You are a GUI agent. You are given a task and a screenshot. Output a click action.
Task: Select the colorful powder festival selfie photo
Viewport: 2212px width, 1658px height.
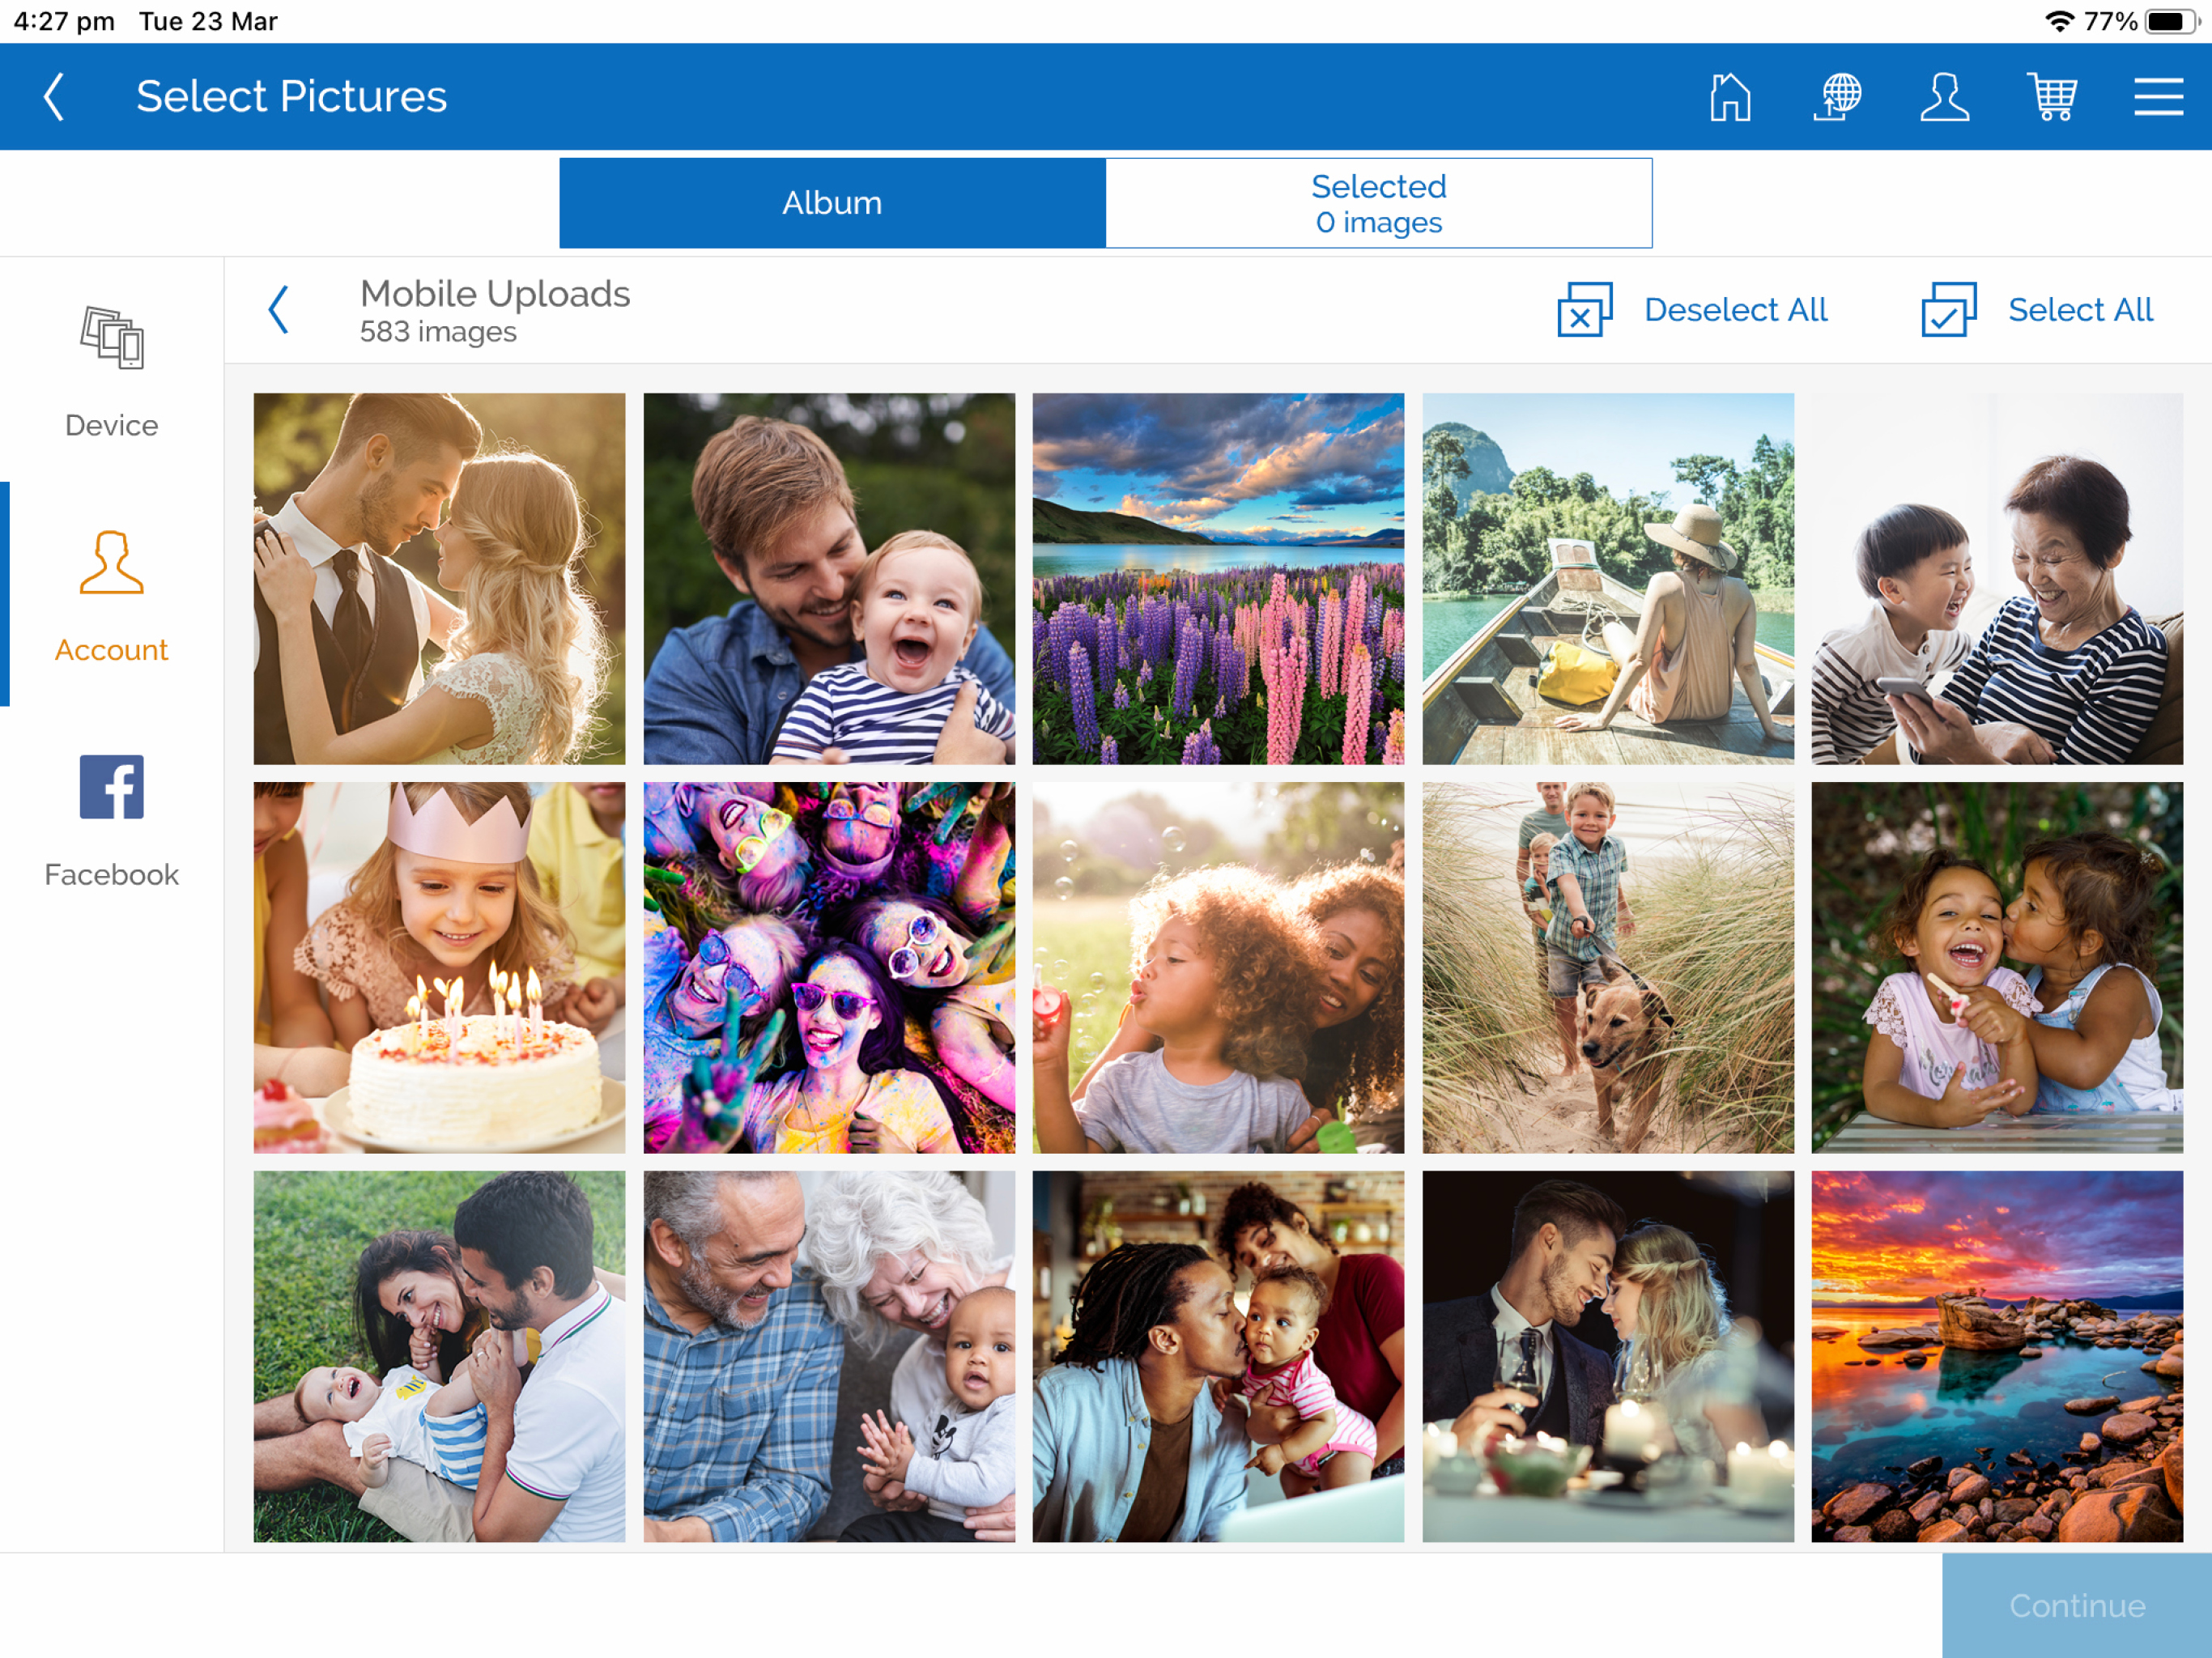(829, 968)
